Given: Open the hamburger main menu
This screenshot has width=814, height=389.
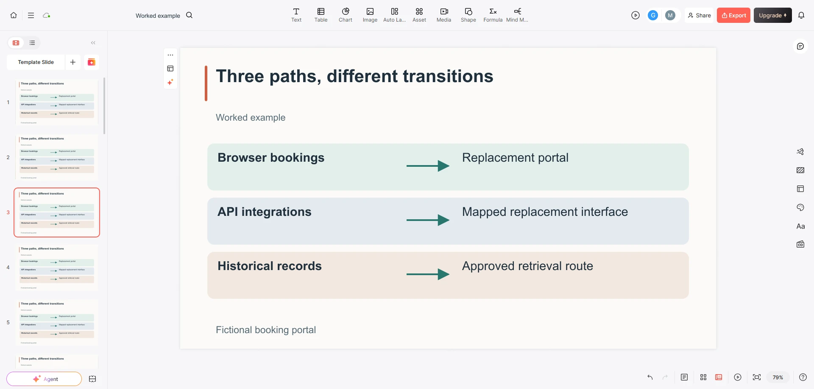Looking at the screenshot, I should point(31,15).
